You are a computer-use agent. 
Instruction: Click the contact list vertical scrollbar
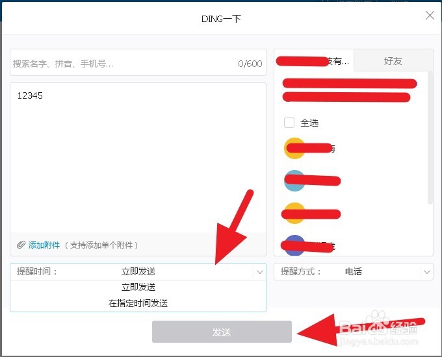click(430, 138)
